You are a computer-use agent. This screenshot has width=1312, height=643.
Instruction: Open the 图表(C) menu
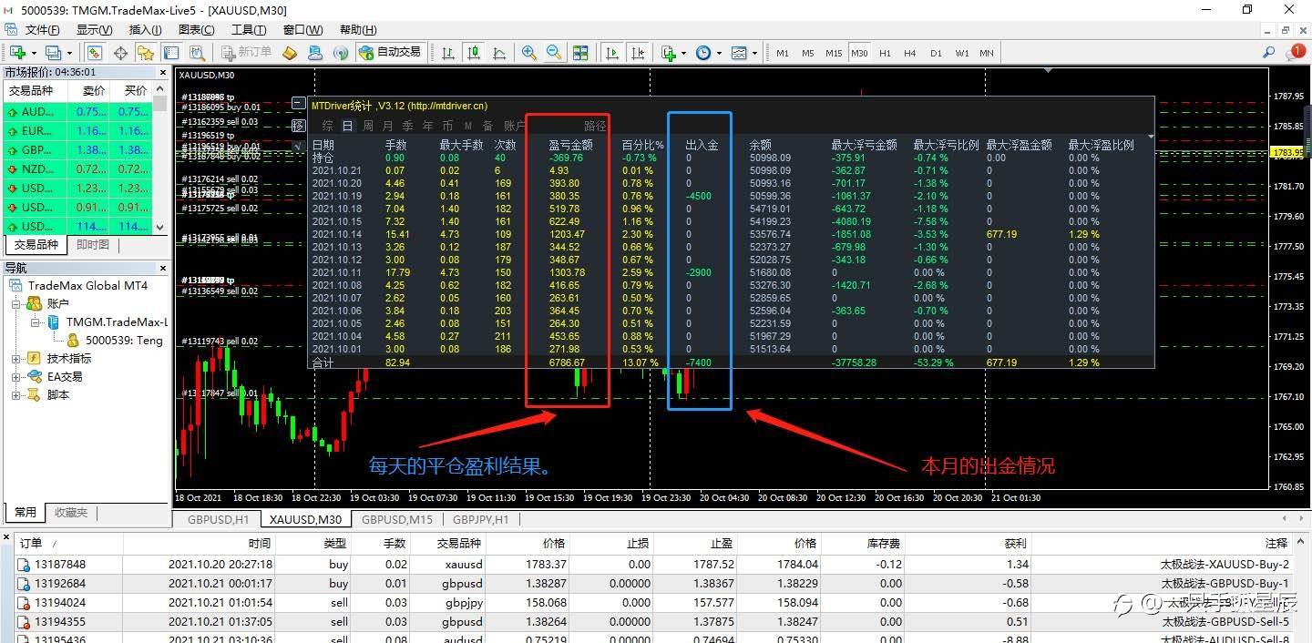point(196,30)
